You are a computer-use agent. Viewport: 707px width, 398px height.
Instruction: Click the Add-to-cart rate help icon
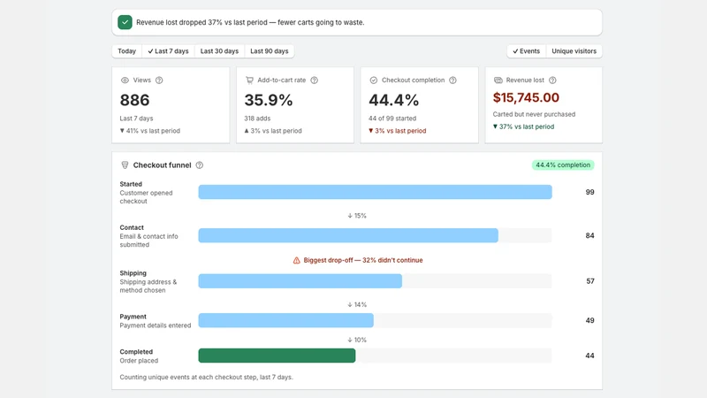pos(315,80)
